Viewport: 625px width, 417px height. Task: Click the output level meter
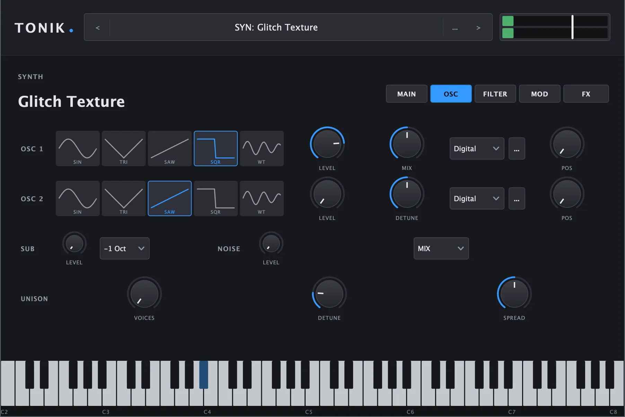tap(555, 27)
